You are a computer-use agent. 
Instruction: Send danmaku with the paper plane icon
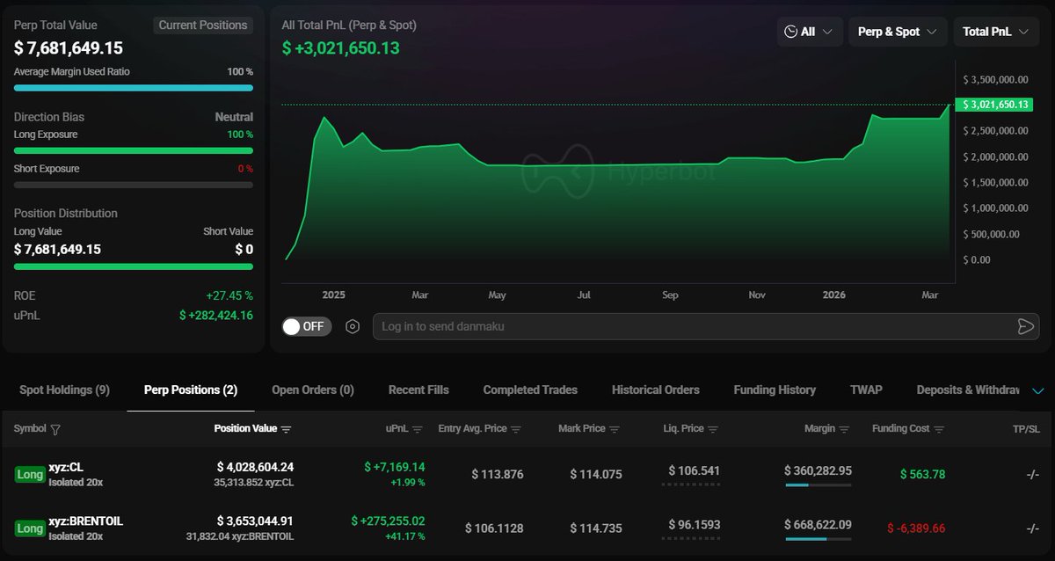click(1025, 326)
